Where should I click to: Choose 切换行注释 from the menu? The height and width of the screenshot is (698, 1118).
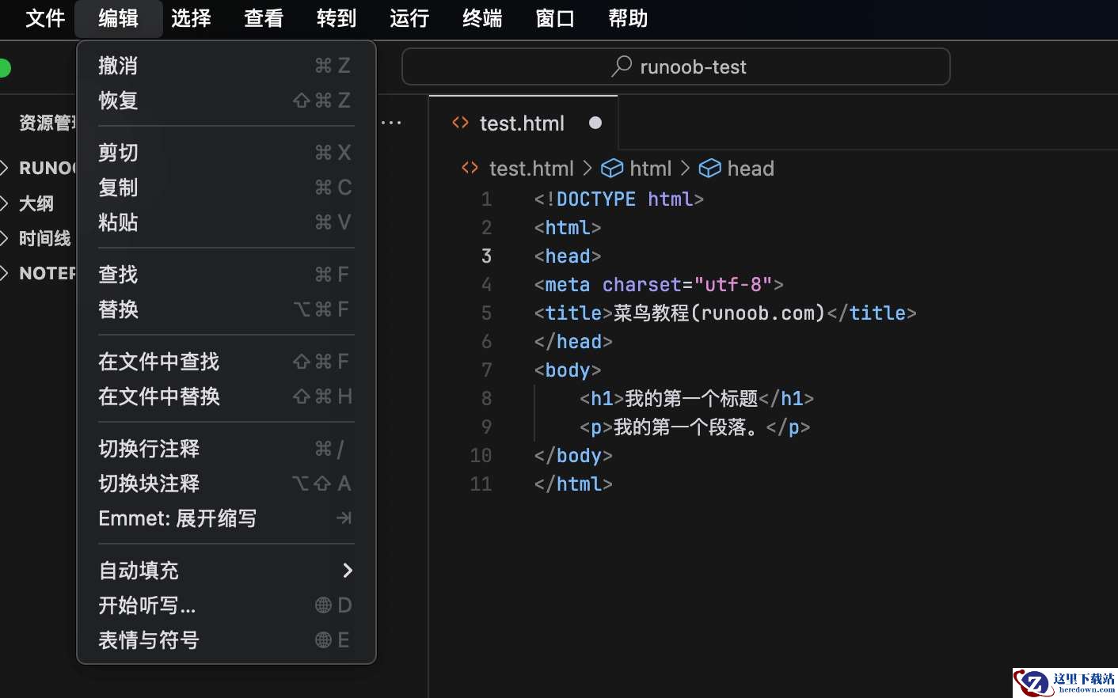(226, 449)
